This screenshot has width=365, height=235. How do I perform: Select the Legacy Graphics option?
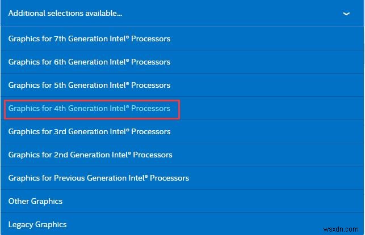[x=182, y=224]
